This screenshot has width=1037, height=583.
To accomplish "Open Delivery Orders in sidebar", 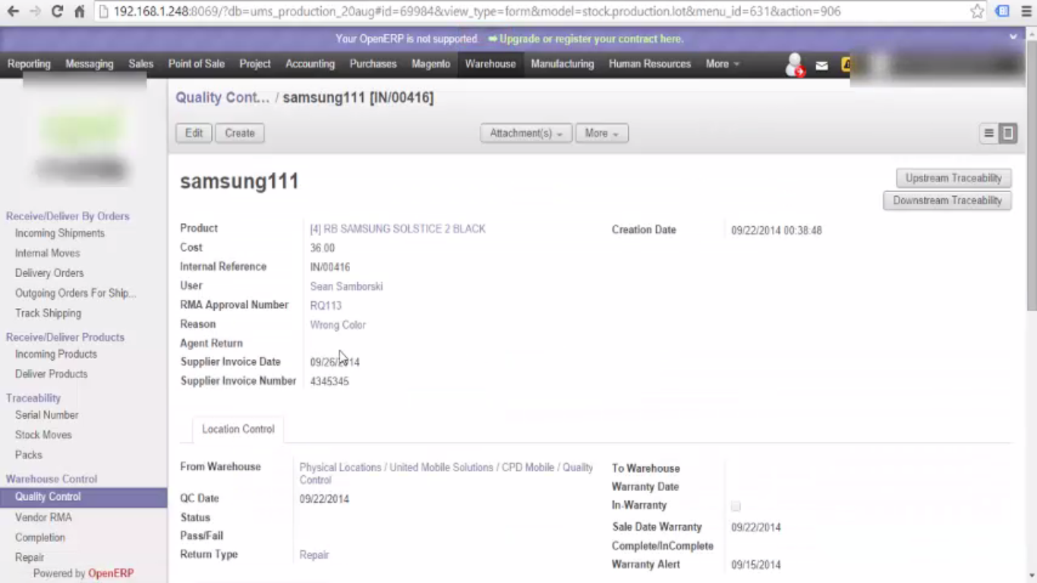I will pos(49,273).
